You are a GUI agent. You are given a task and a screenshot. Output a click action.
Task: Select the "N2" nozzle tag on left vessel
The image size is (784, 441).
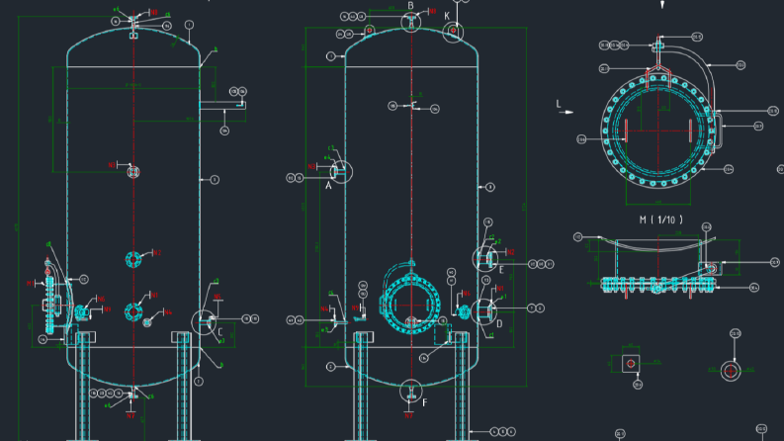pyautogui.click(x=157, y=253)
